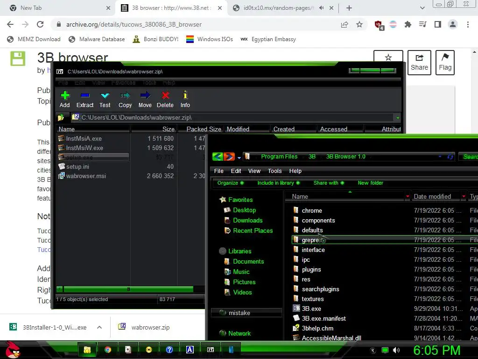Expand Include in library dropdown
The height and width of the screenshot is (359, 478).
coord(278,183)
